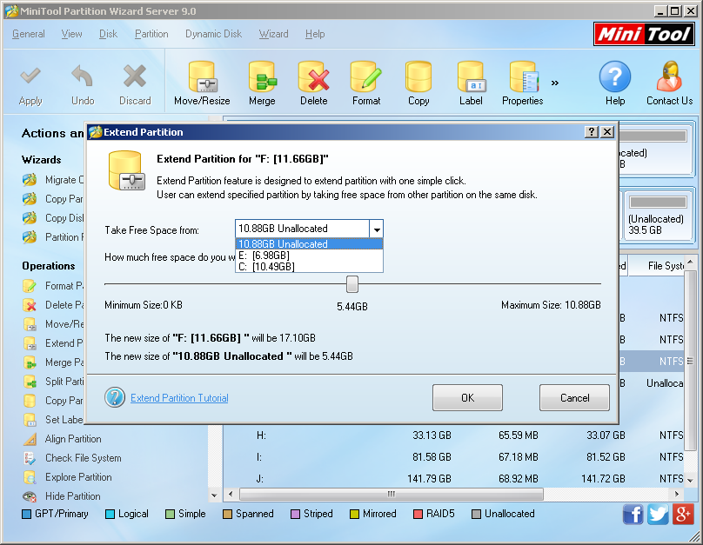
Task: Choose E: [6.98GB] from the list
Action: pos(309,256)
